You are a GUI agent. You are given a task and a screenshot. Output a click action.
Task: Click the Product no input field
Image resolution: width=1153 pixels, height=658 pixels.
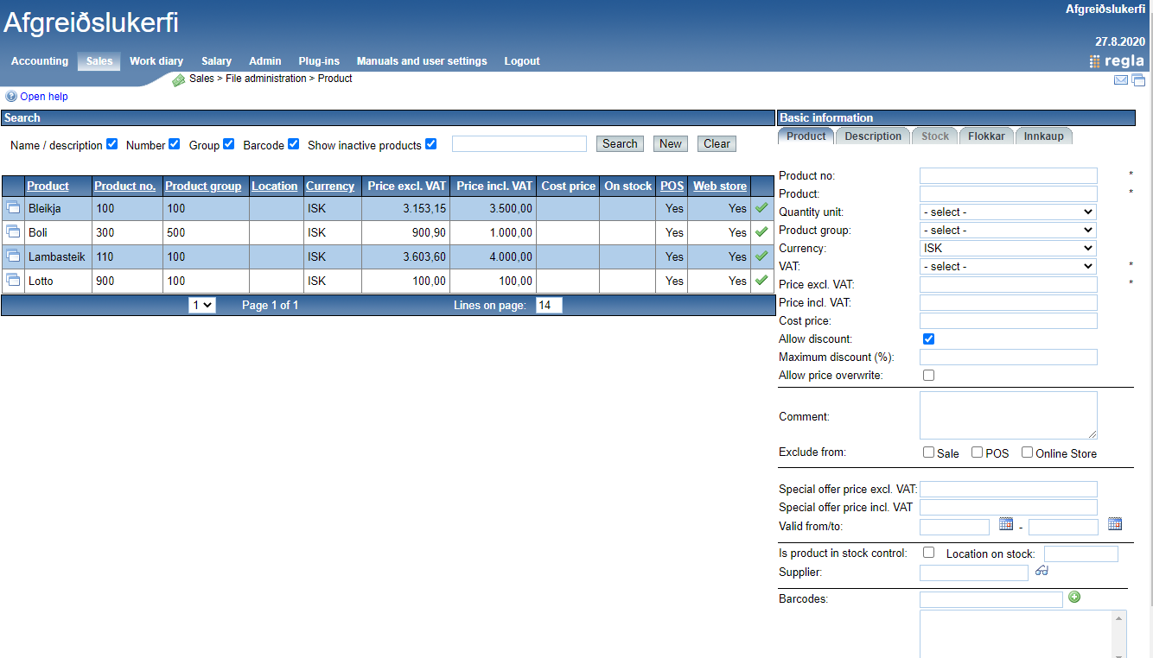1008,175
